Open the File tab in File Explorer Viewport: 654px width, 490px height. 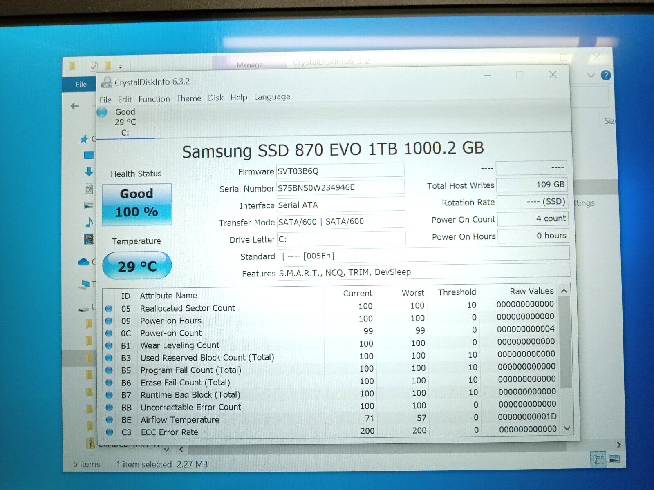pos(81,85)
